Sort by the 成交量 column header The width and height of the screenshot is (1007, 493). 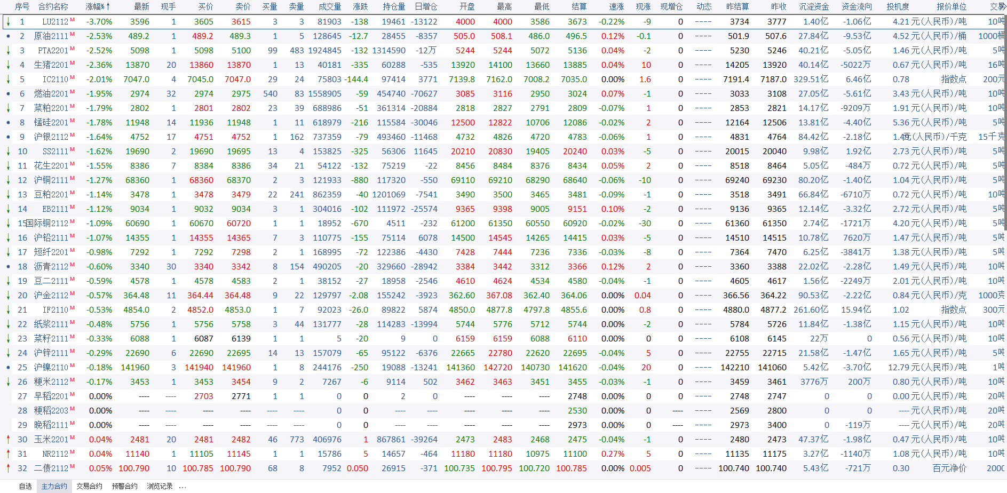click(x=330, y=6)
